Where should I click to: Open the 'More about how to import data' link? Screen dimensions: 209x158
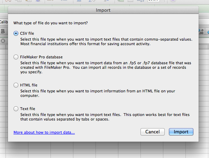pos(44,132)
